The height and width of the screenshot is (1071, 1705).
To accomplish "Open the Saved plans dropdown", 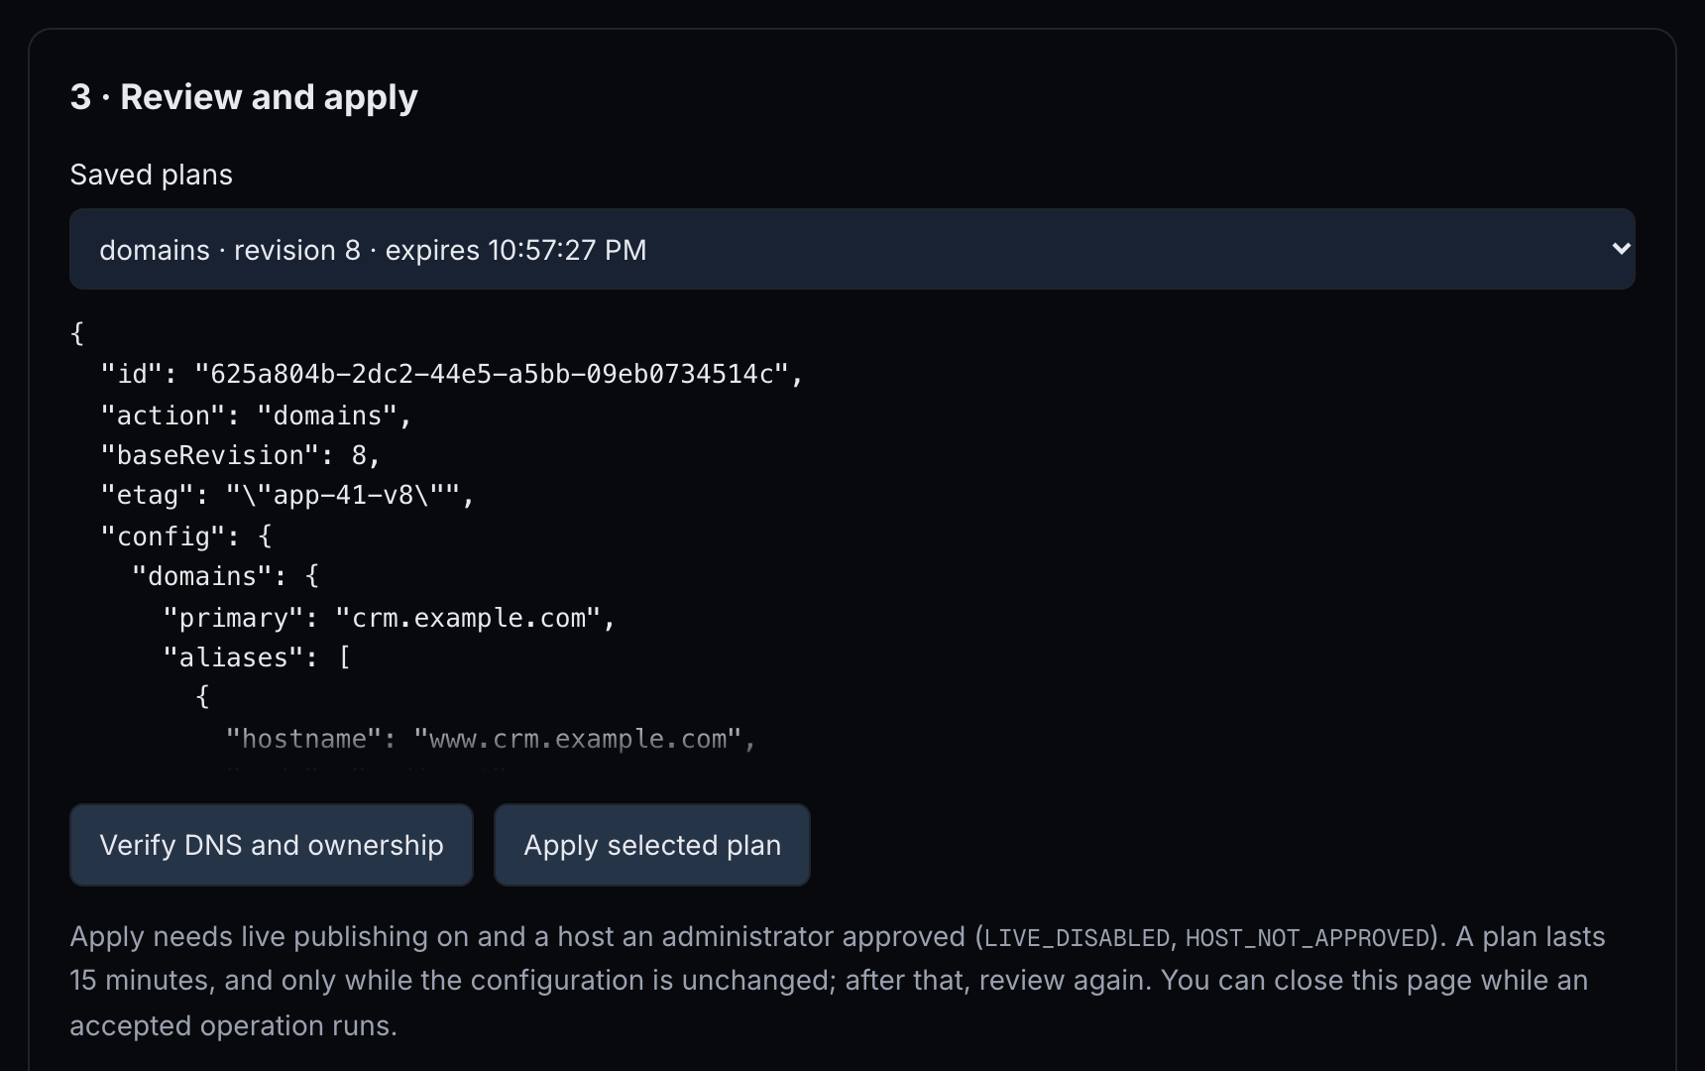I will click(852, 249).
